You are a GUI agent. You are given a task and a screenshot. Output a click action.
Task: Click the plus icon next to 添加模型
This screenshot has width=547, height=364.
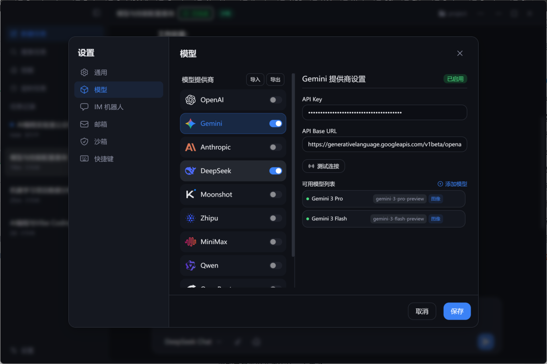click(x=440, y=184)
